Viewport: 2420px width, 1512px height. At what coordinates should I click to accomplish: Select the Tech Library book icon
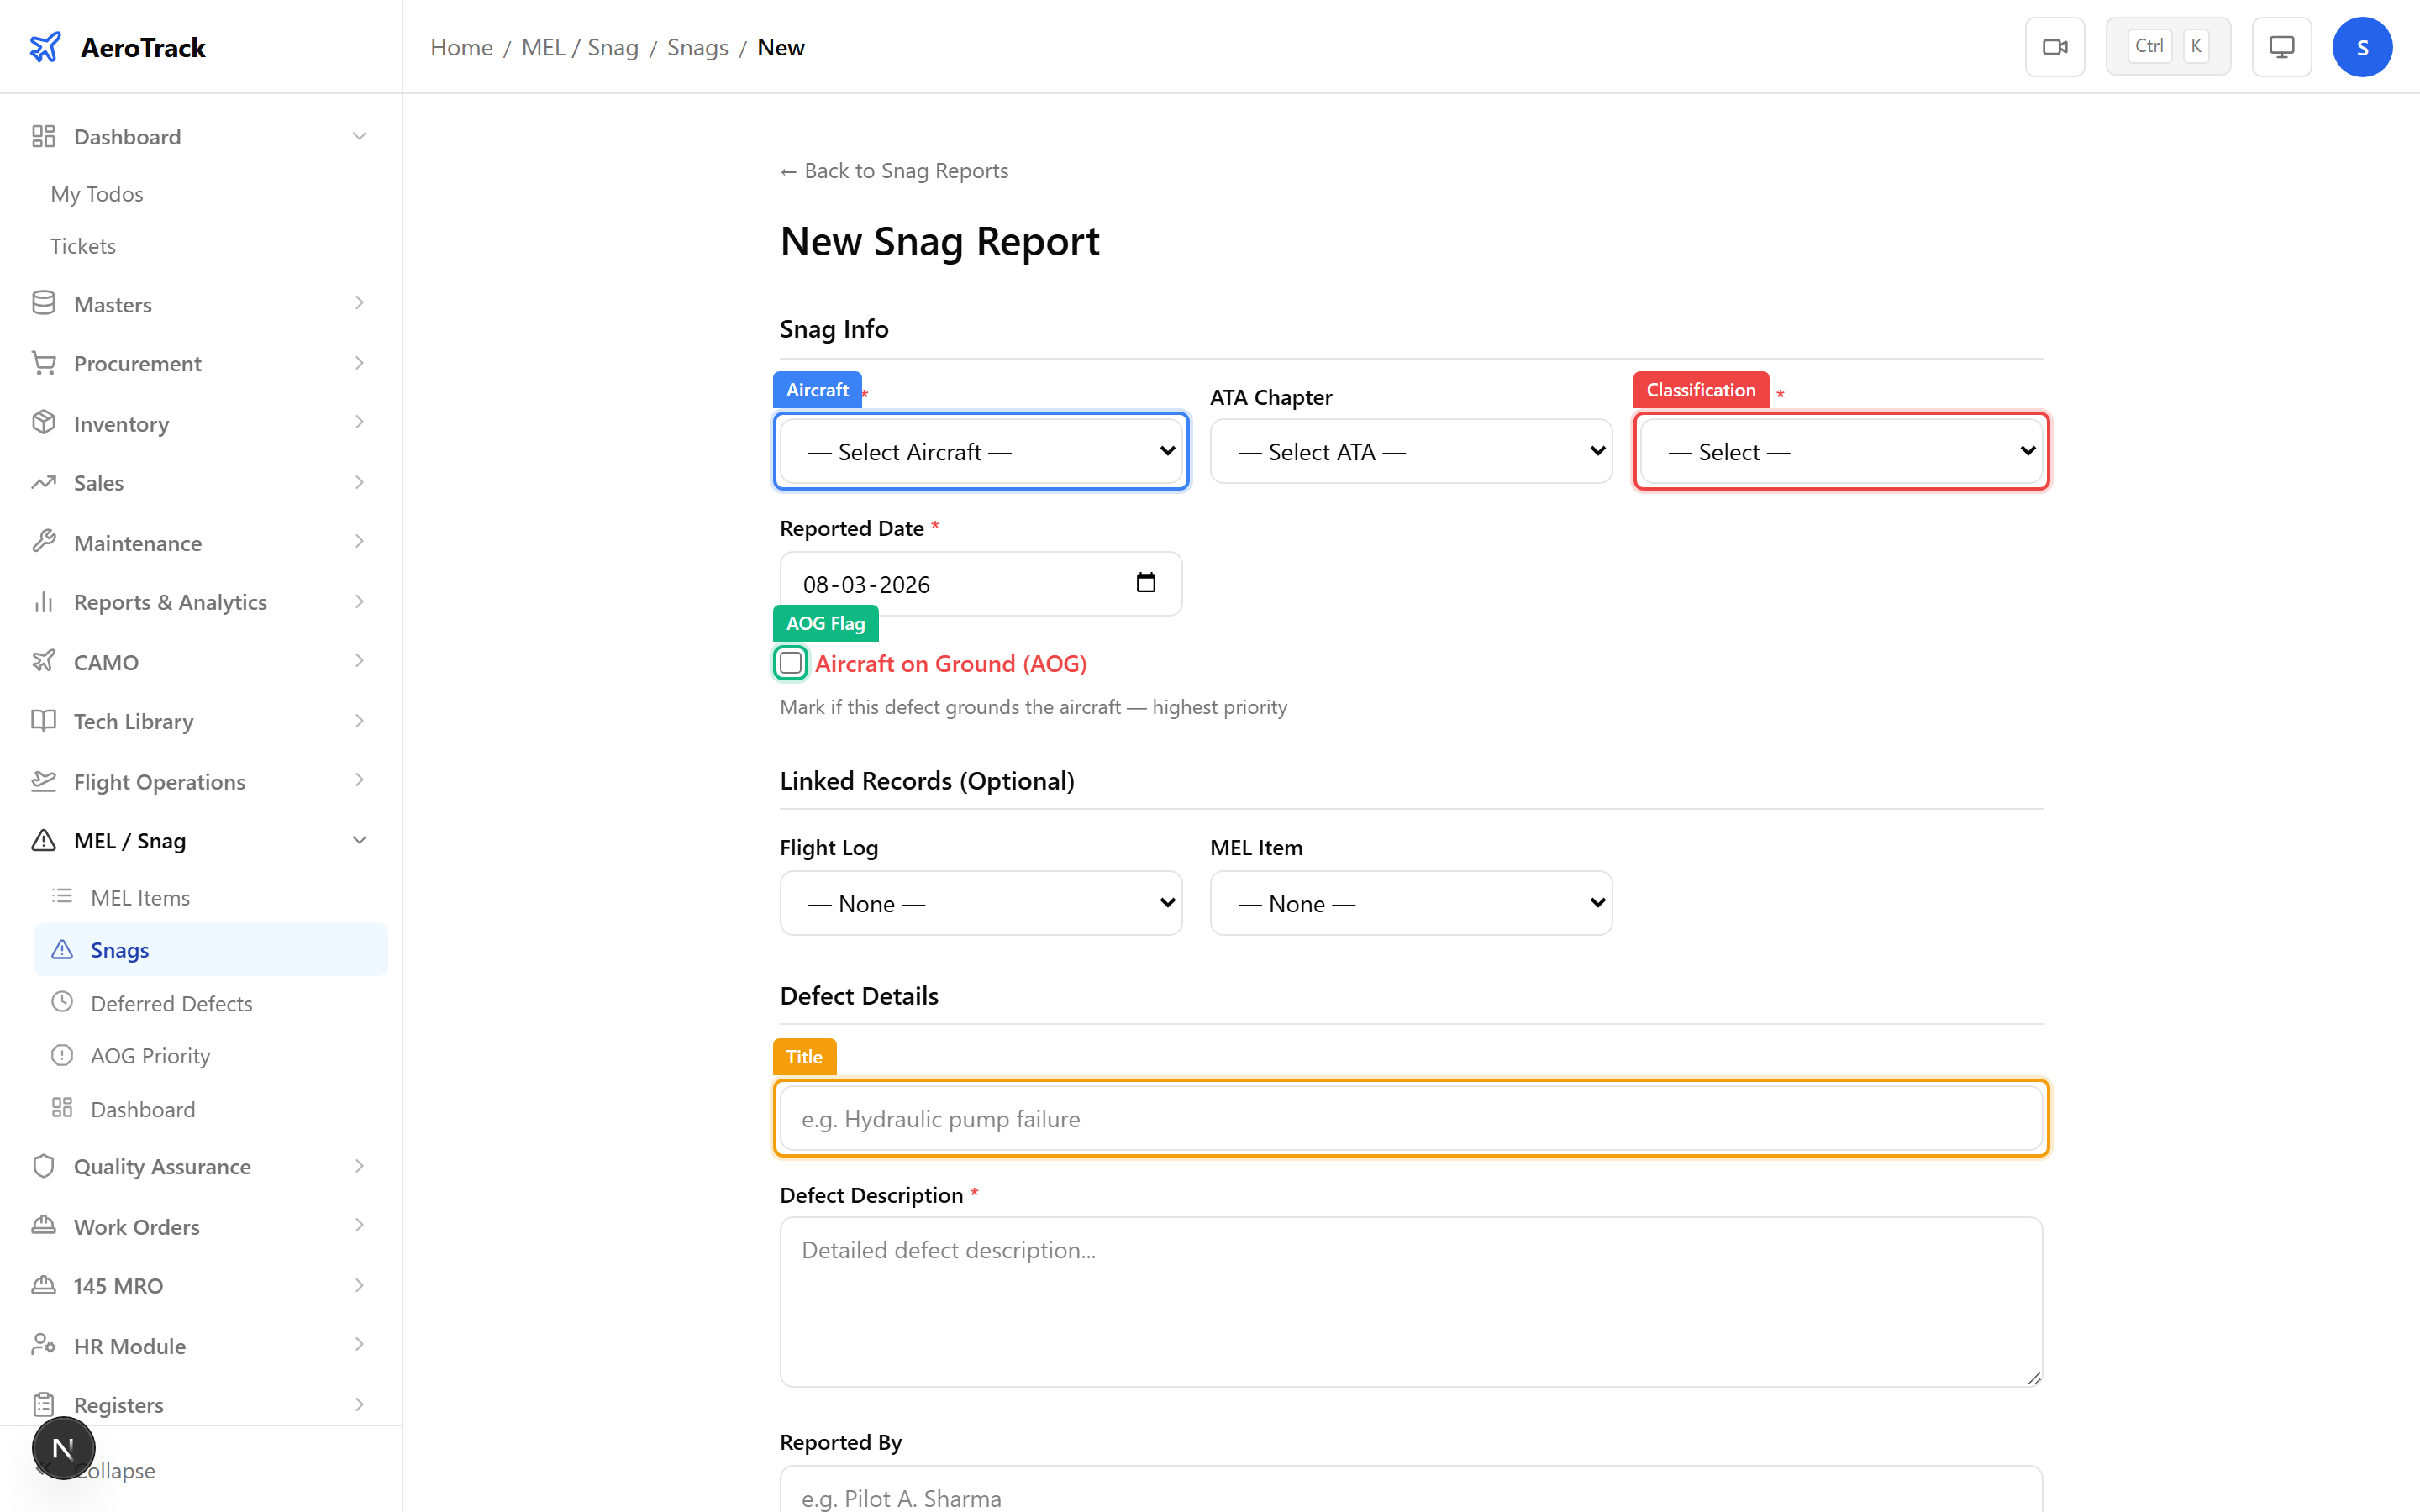coord(44,720)
